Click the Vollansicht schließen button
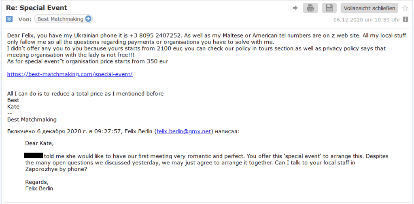 (x=369, y=8)
